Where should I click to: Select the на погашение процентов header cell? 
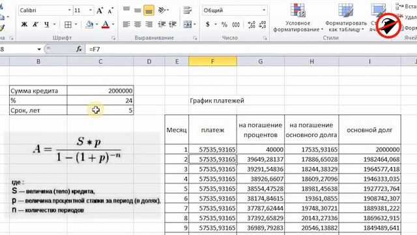[x=261, y=130]
